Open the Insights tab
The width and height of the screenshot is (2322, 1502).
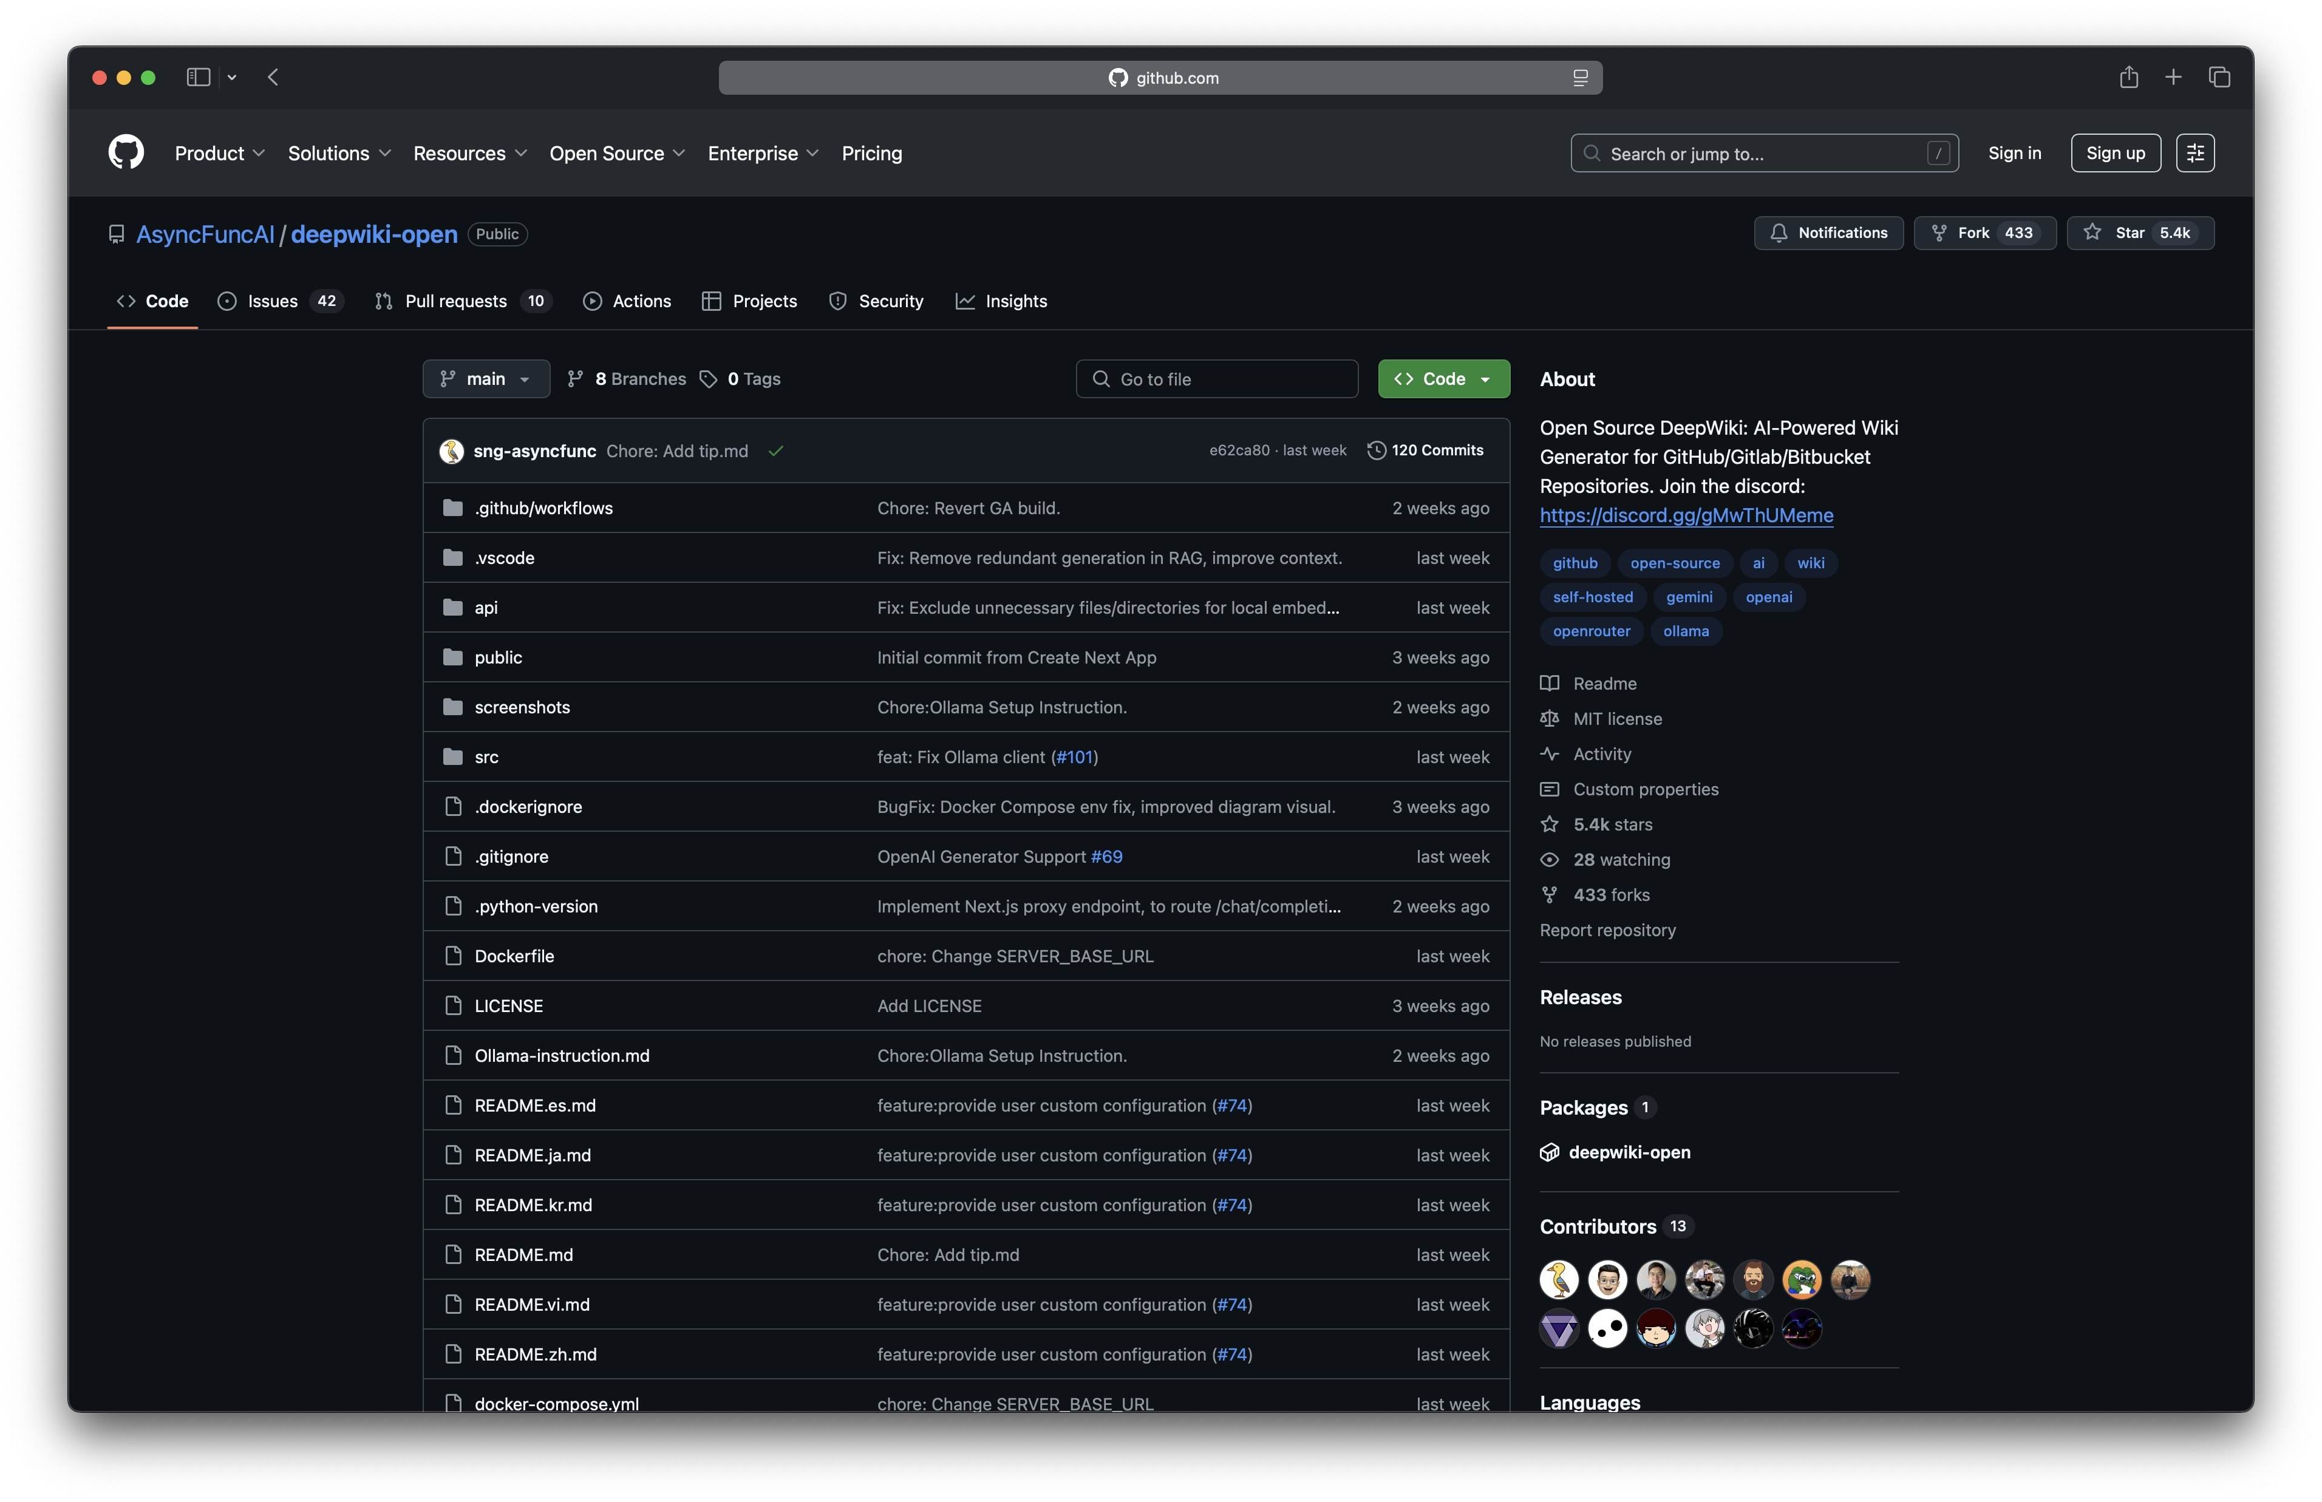point(1001,301)
